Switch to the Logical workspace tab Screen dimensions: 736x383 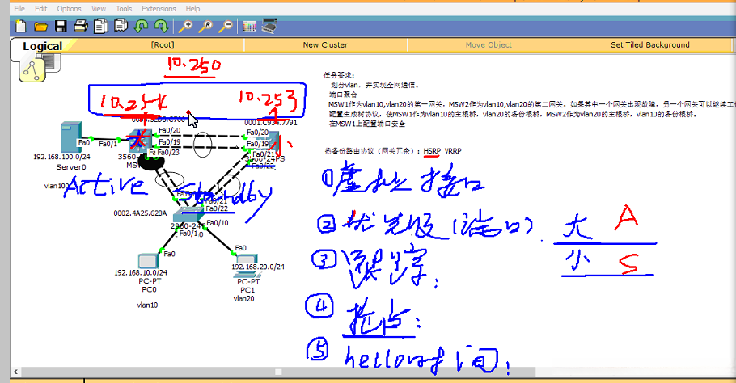point(42,46)
